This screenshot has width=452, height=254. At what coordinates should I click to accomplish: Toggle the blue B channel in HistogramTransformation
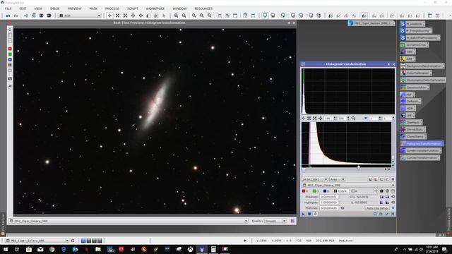tap(325, 191)
